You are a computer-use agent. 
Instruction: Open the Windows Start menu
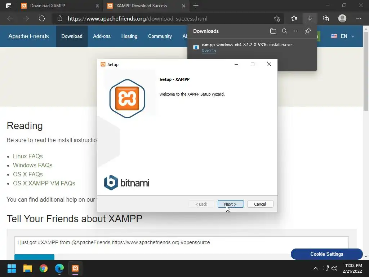coord(12,268)
